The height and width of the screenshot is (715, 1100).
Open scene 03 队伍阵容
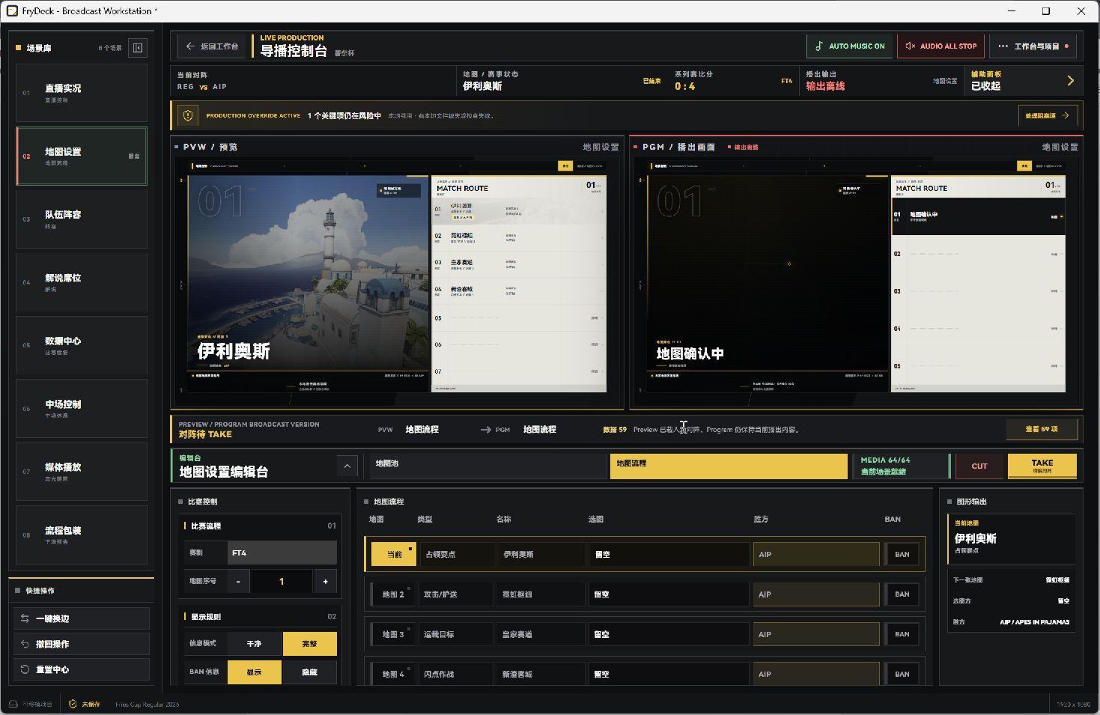pos(82,219)
